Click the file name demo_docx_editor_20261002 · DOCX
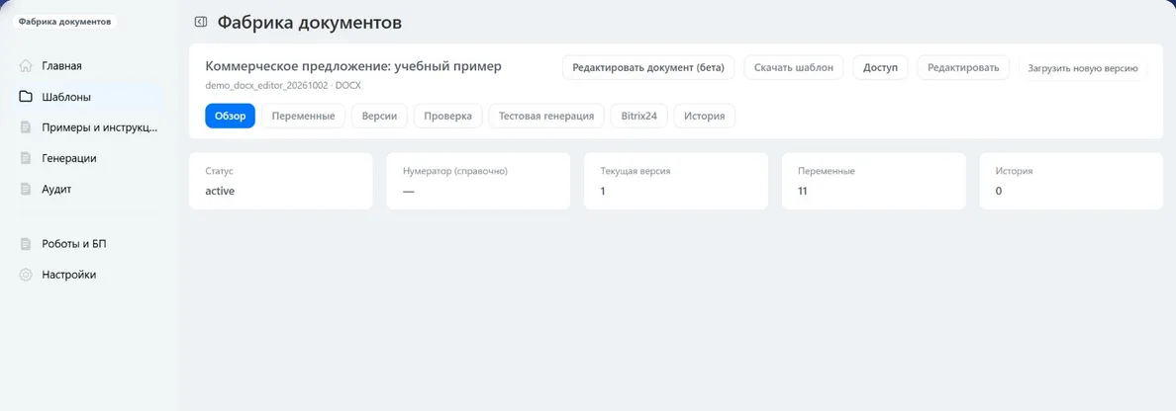Image resolution: width=1176 pixels, height=411 pixels. pos(283,85)
